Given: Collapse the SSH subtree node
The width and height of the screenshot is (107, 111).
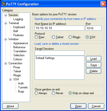Looking at the screenshot, I should tap(10, 79).
